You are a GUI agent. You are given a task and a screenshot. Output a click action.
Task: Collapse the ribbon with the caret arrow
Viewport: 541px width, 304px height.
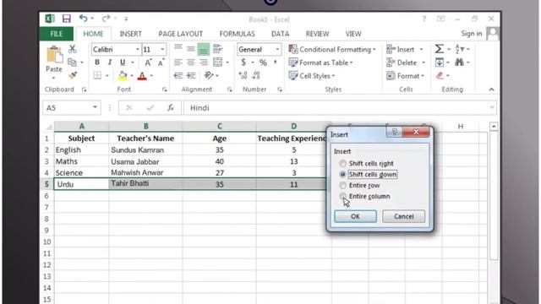[x=491, y=90]
